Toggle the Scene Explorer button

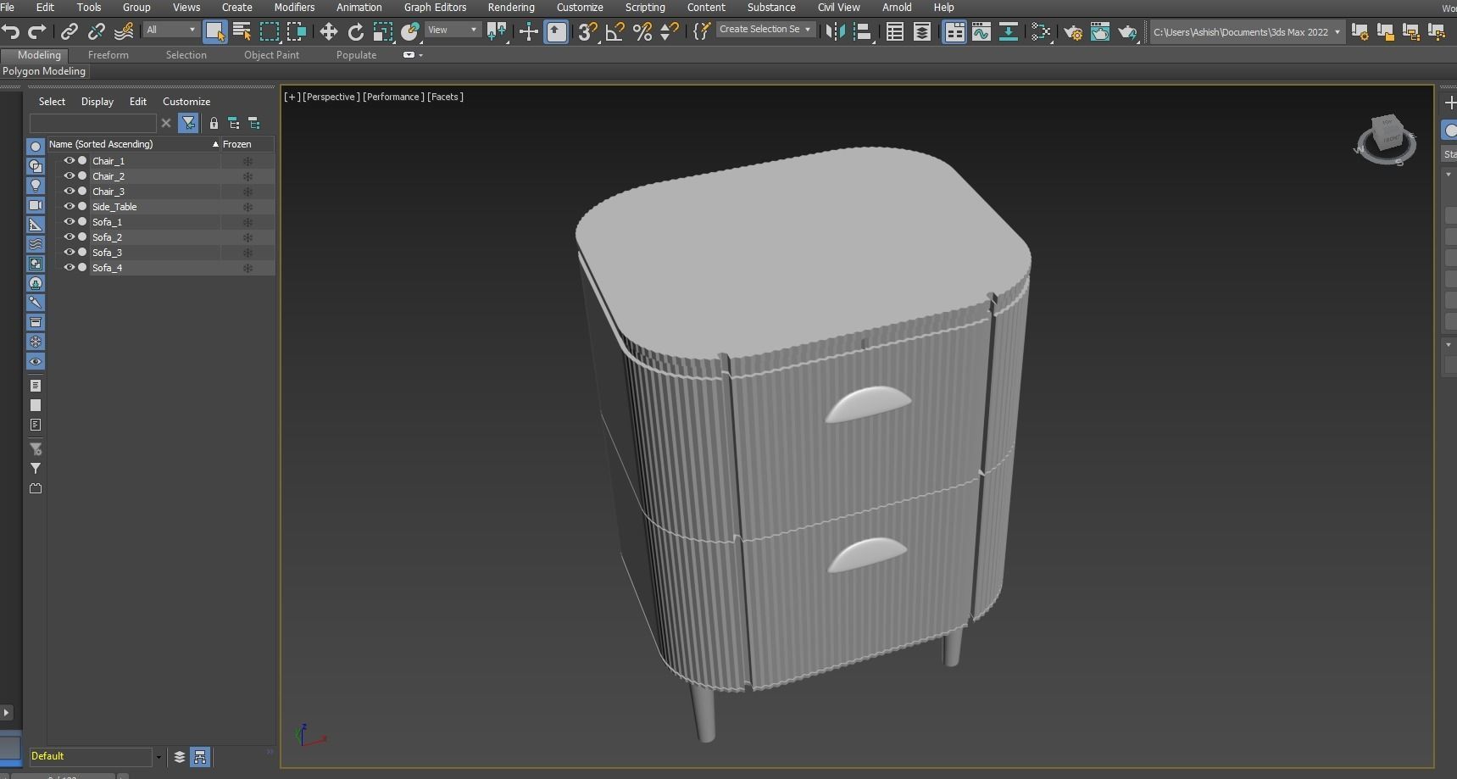click(894, 32)
